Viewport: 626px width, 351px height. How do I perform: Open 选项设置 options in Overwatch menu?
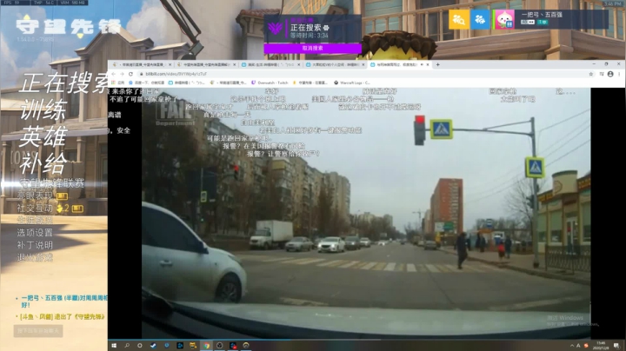coord(35,233)
